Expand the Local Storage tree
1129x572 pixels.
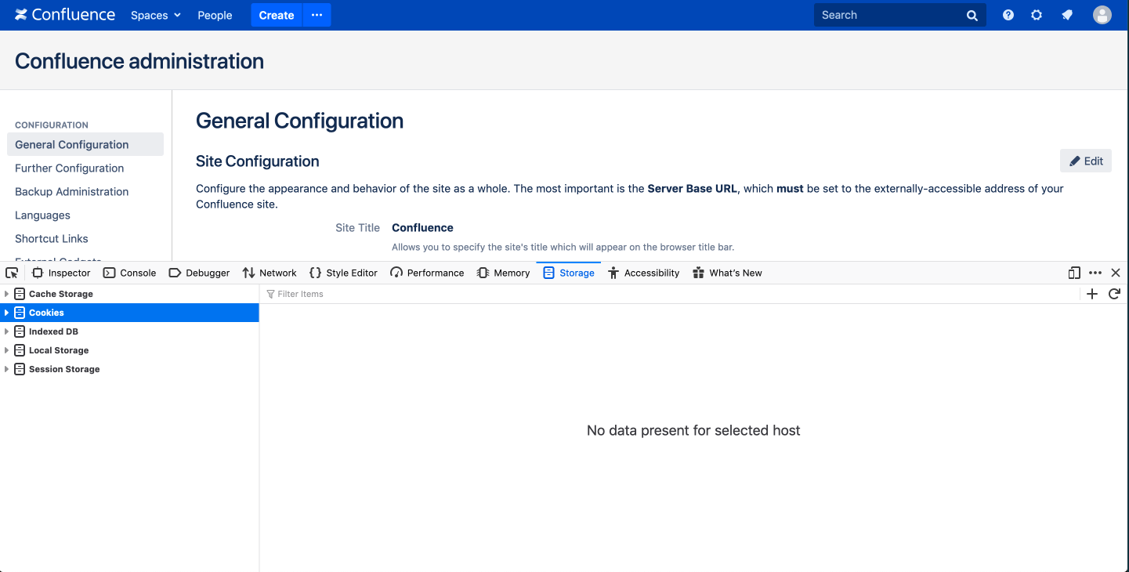pyautogui.click(x=6, y=349)
